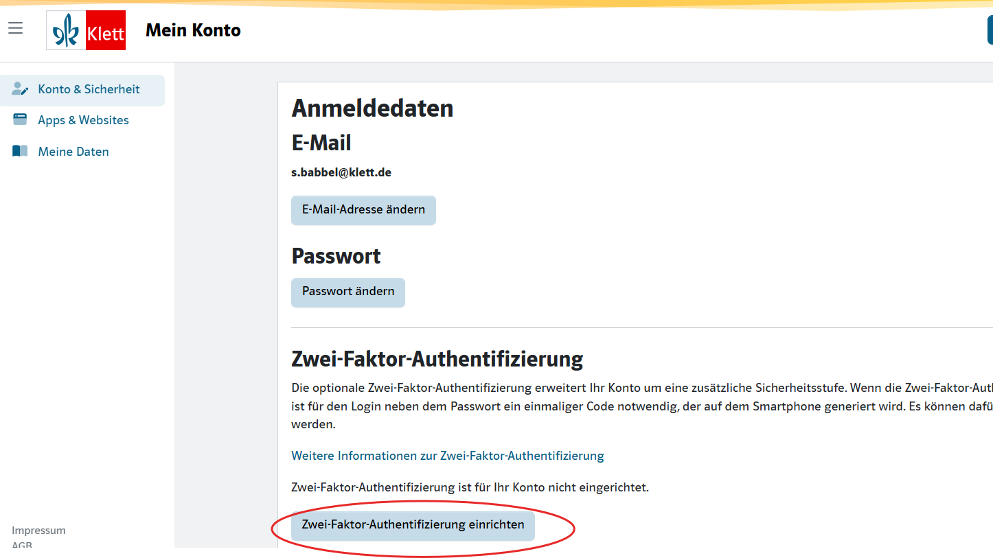Open the hamburger navigation menu

pos(16,28)
